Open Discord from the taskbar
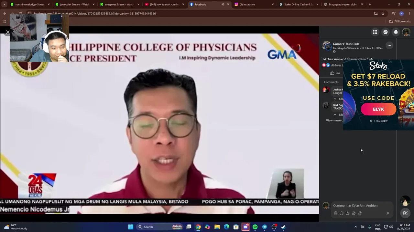The image size is (414, 232). (x=246, y=227)
